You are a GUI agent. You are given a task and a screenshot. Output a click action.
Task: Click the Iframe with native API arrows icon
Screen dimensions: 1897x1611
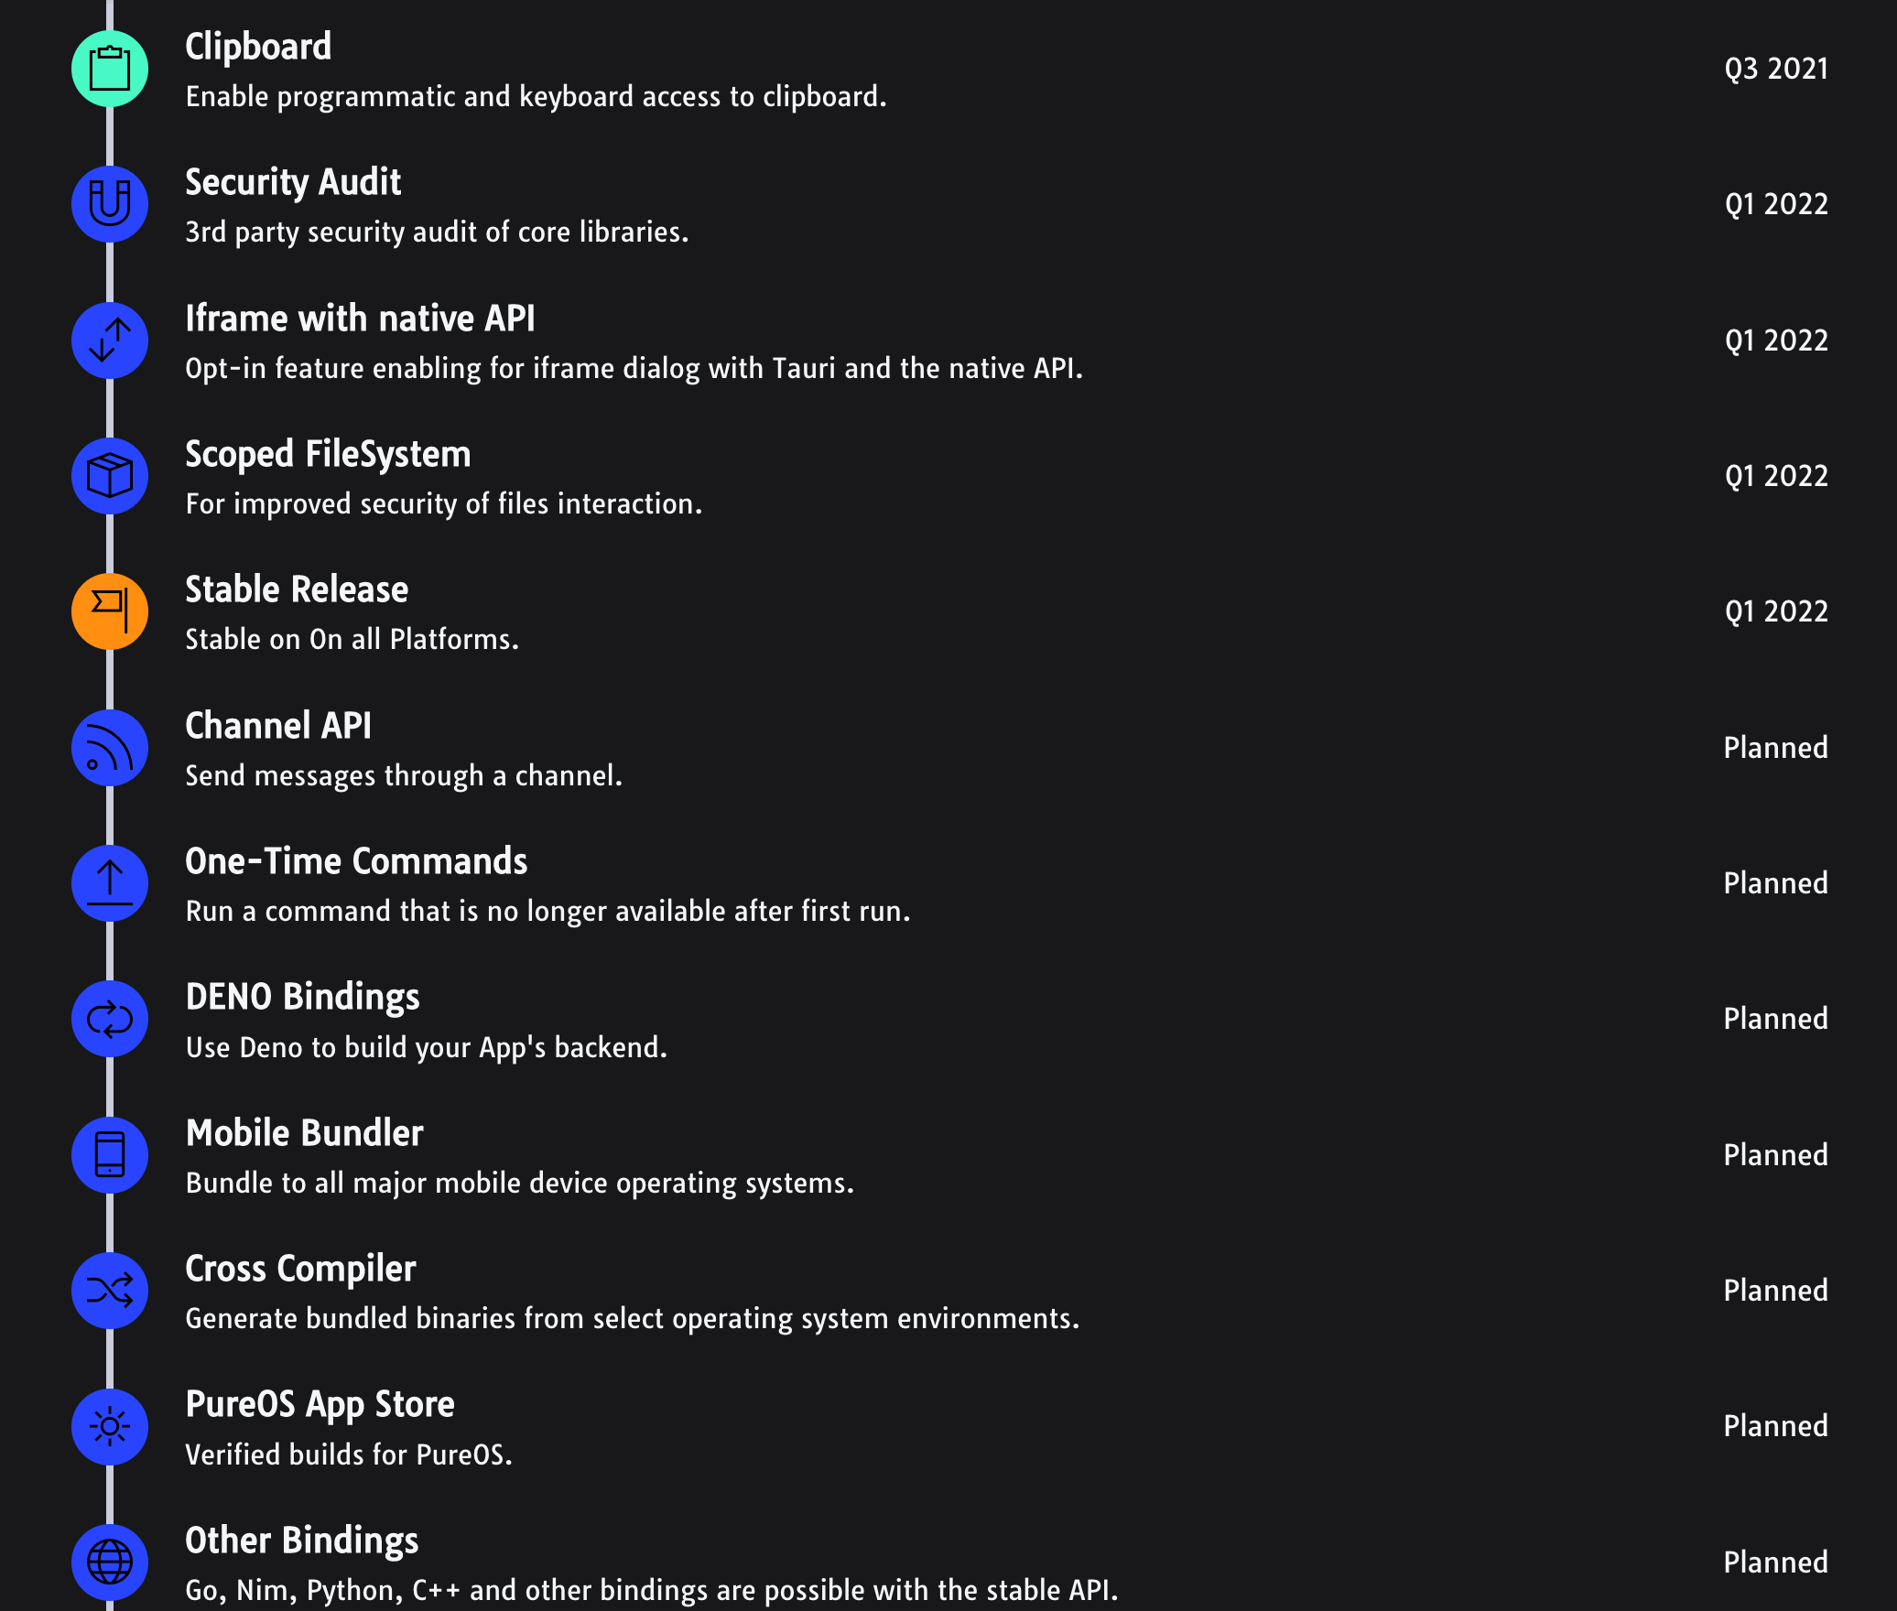(109, 340)
